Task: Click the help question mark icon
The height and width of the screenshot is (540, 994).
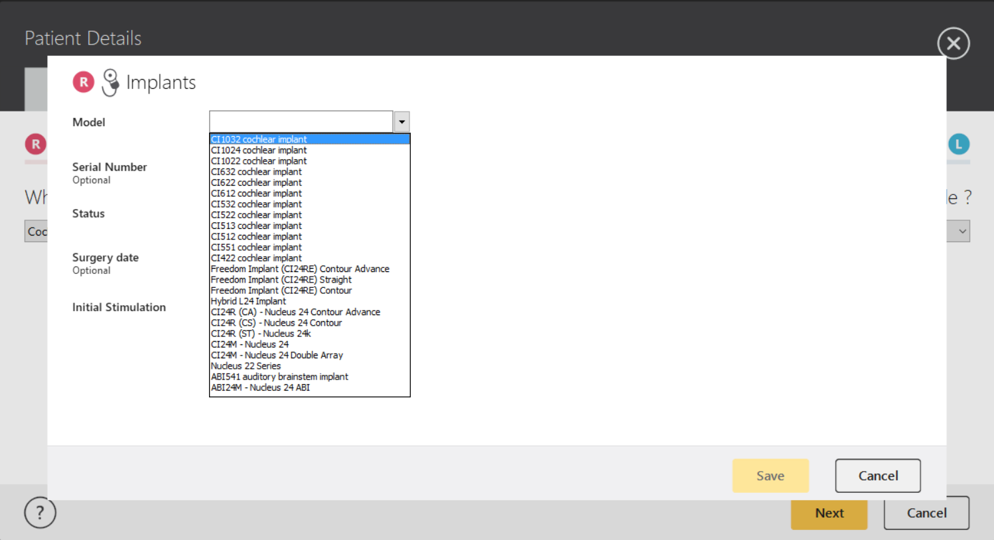Action: click(40, 513)
